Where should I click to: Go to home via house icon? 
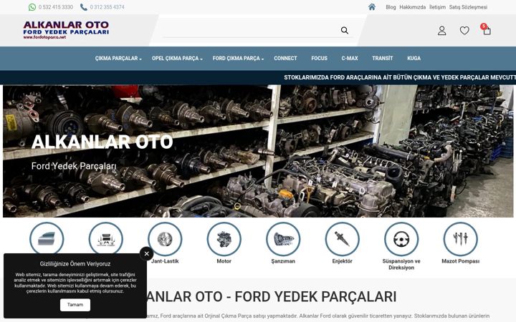(372, 7)
